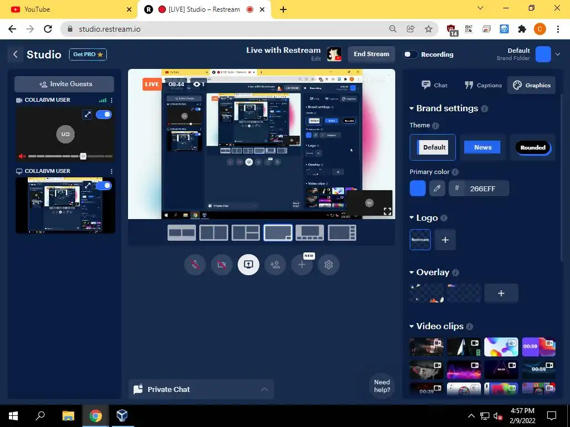Select the Default theme option
Screen dimensions: 570x427
433,147
